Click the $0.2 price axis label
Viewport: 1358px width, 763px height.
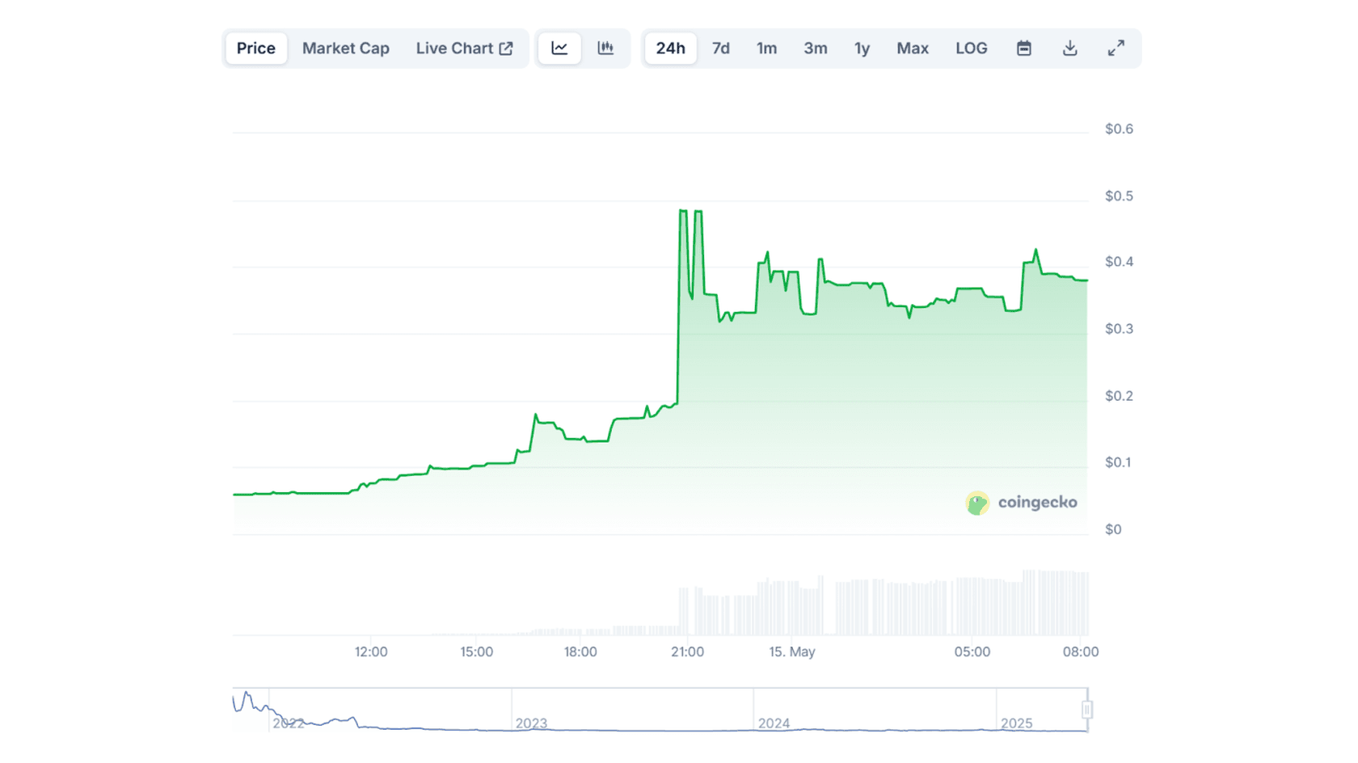[x=1120, y=396]
